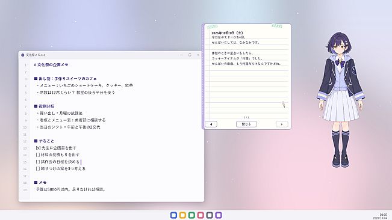The image size is (392, 220).
Task: Click the line '・席数は12席くらい？'
Action: click(75, 93)
